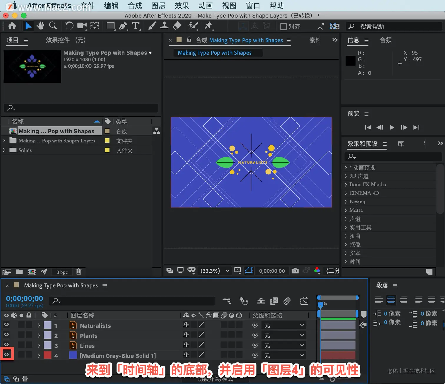Select the Rotation tool

coord(69,26)
